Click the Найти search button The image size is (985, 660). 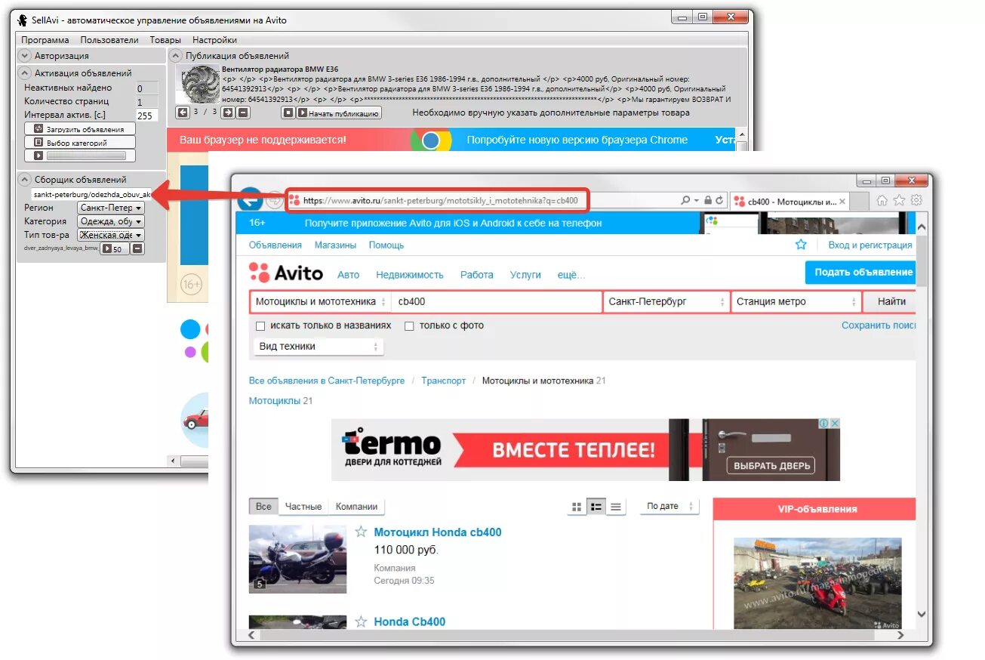click(891, 301)
